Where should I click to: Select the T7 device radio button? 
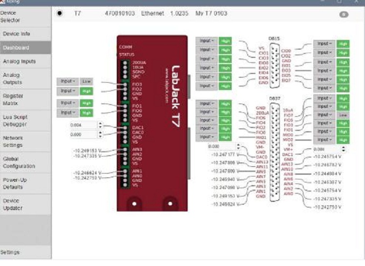coord(60,14)
